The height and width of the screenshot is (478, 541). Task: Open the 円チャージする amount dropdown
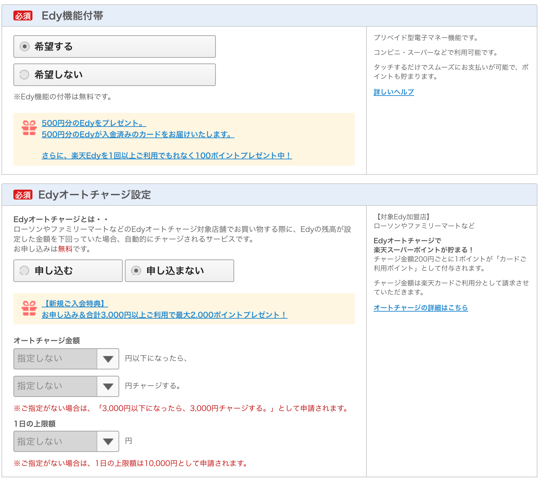[66, 386]
